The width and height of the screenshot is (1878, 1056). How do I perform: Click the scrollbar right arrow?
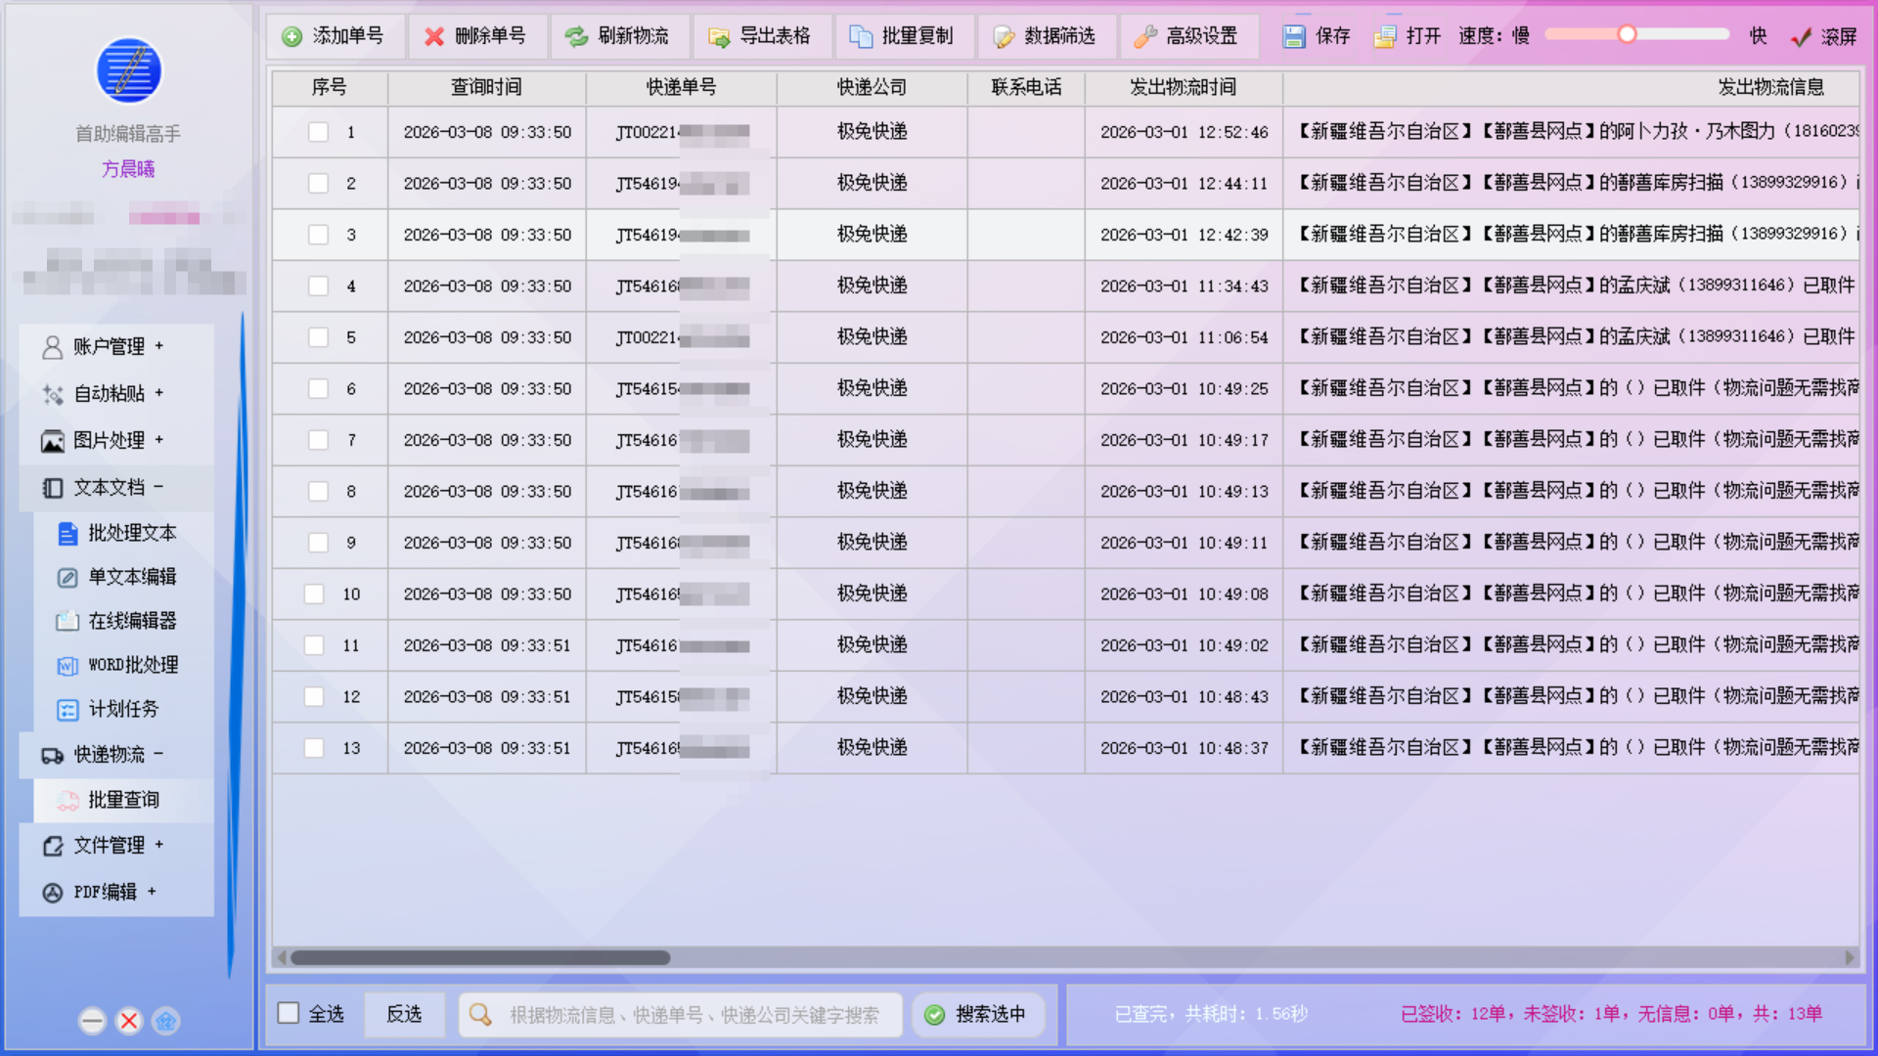[1850, 958]
